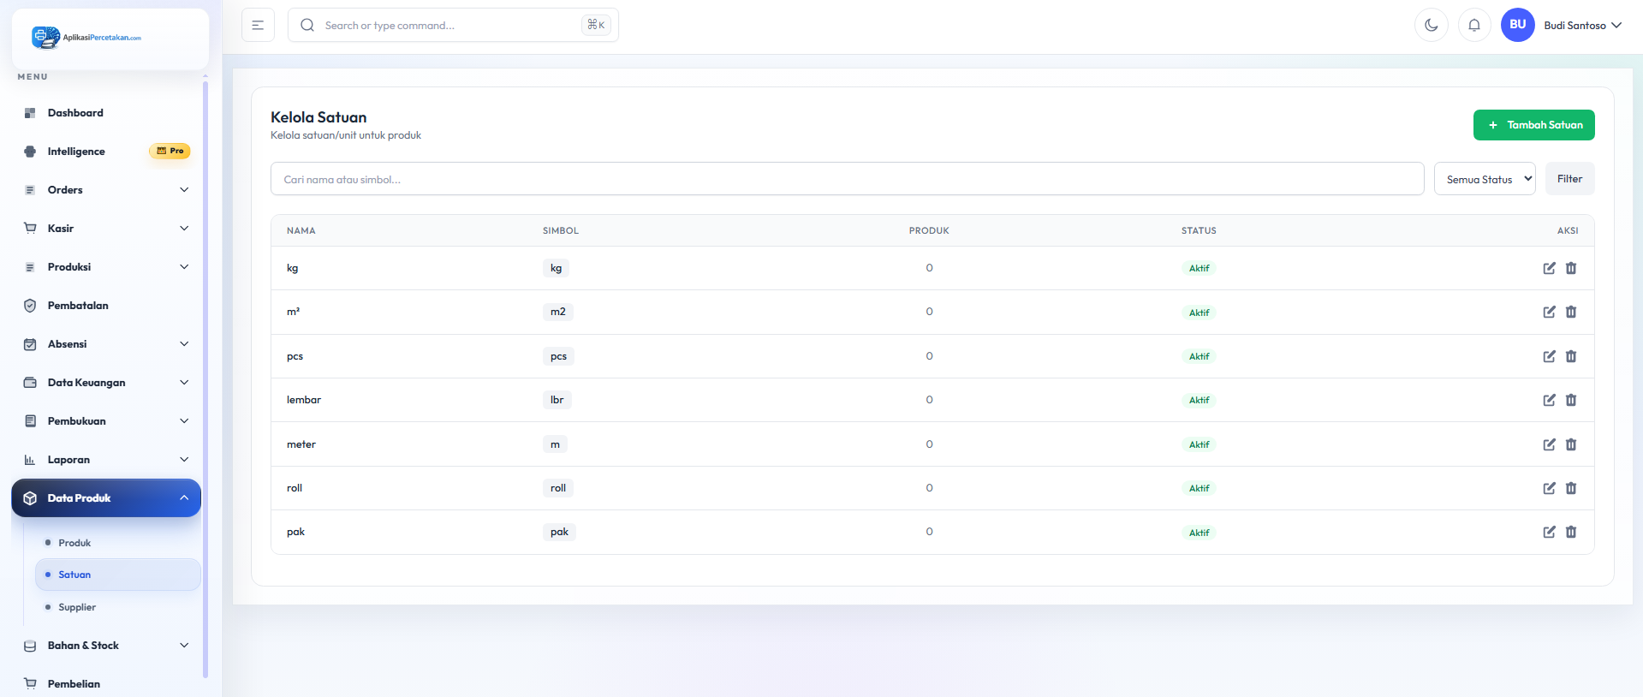Focus the Search or type command box
The height and width of the screenshot is (697, 1643).
pos(453,25)
